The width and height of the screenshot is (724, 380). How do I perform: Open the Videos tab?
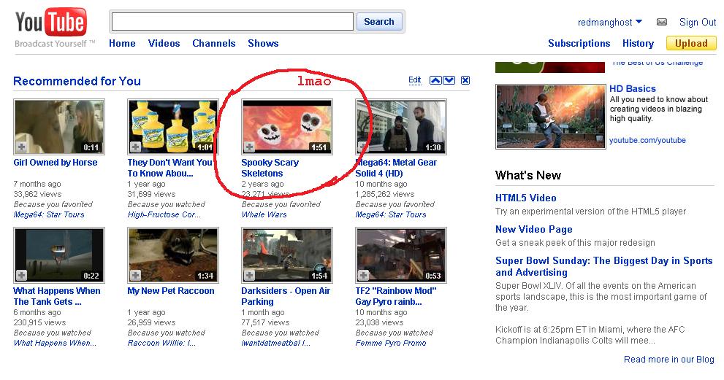[164, 43]
